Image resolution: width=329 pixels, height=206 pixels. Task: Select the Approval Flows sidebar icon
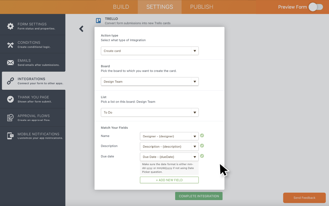coord(10,118)
